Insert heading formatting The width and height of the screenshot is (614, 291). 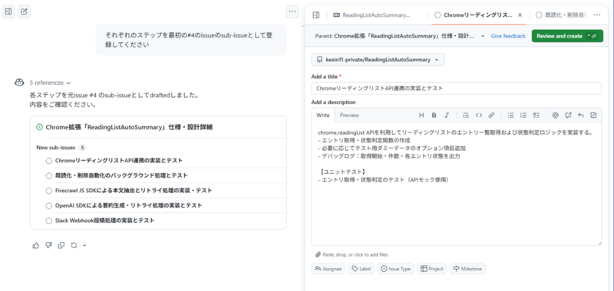[421, 115]
